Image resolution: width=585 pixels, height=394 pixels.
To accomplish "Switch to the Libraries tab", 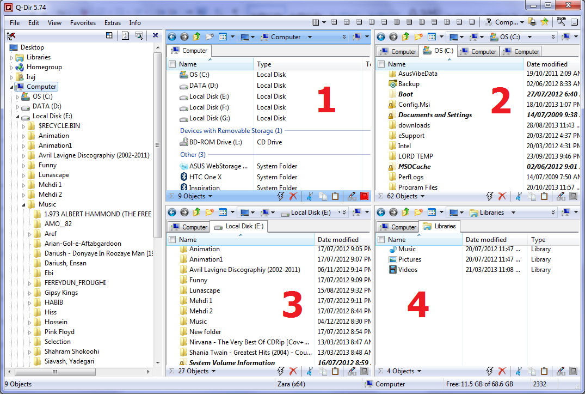I will (x=440, y=226).
